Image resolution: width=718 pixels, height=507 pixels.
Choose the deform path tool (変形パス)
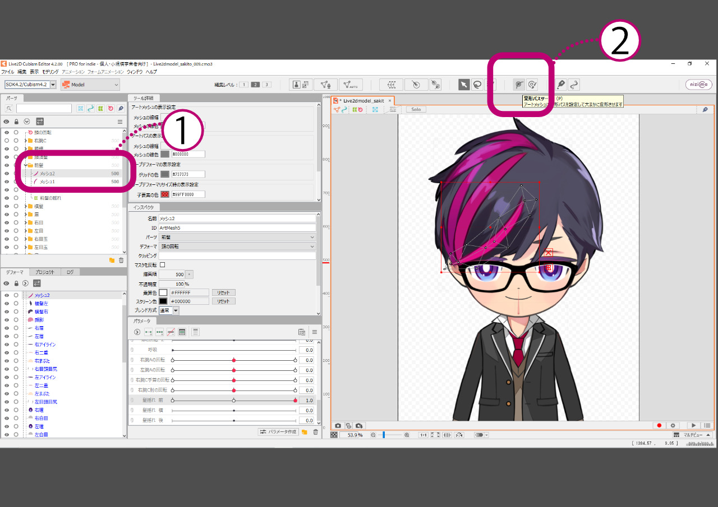(x=519, y=85)
